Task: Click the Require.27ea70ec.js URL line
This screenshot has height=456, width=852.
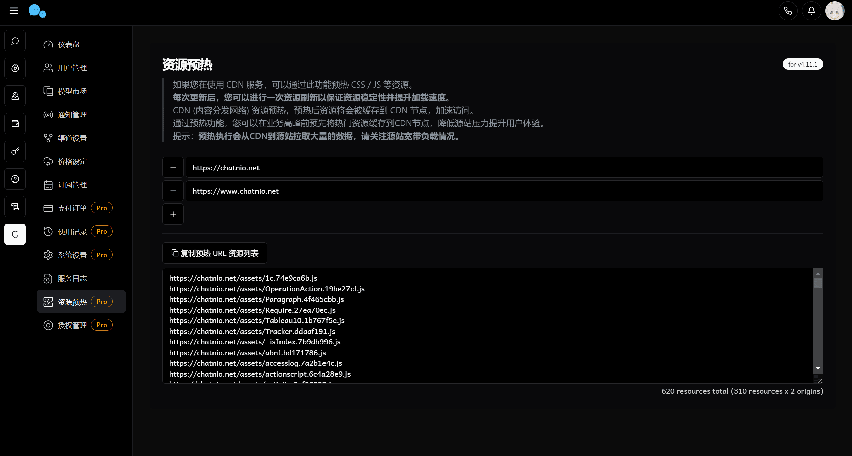Action: tap(252, 310)
